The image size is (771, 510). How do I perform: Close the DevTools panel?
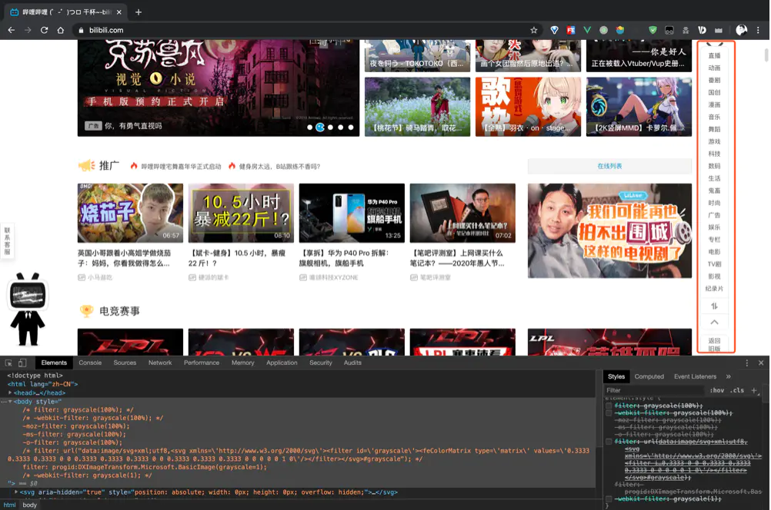coord(761,363)
